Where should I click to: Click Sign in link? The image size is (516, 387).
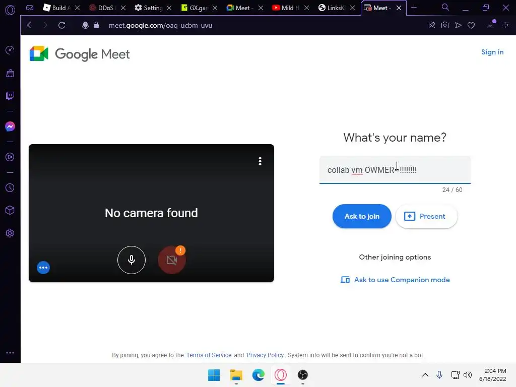(492, 52)
